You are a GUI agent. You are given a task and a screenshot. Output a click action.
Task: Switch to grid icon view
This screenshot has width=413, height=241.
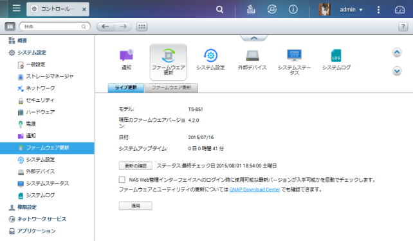[x=142, y=26]
